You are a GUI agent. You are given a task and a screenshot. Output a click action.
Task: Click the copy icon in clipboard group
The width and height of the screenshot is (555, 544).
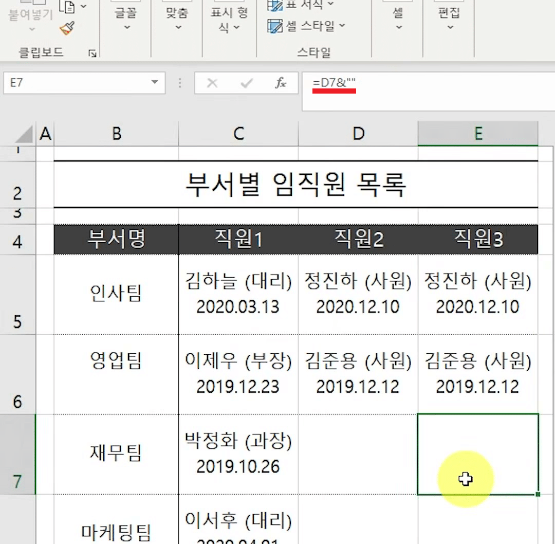point(67,6)
